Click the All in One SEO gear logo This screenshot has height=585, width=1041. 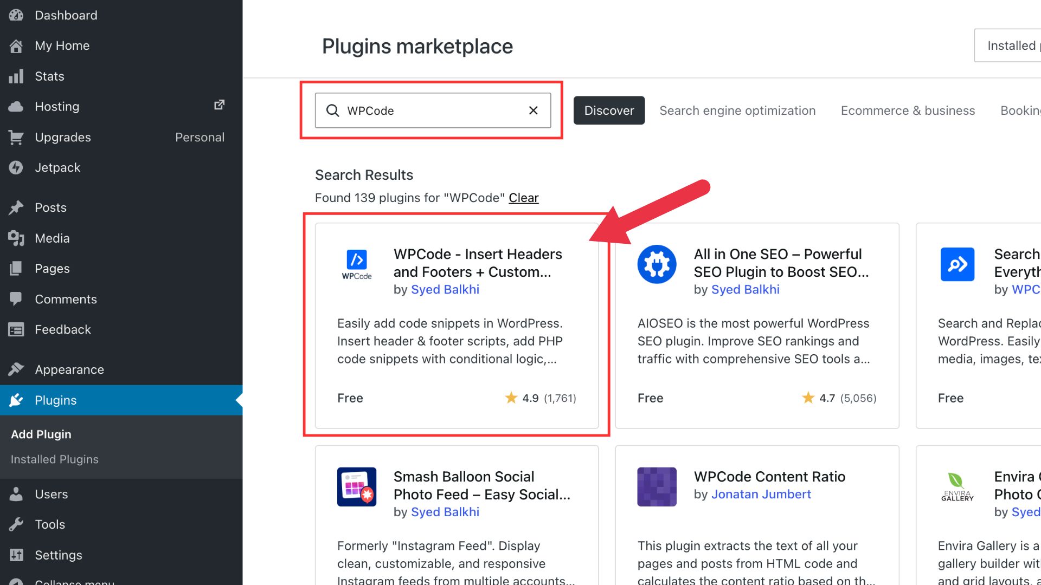click(x=657, y=264)
